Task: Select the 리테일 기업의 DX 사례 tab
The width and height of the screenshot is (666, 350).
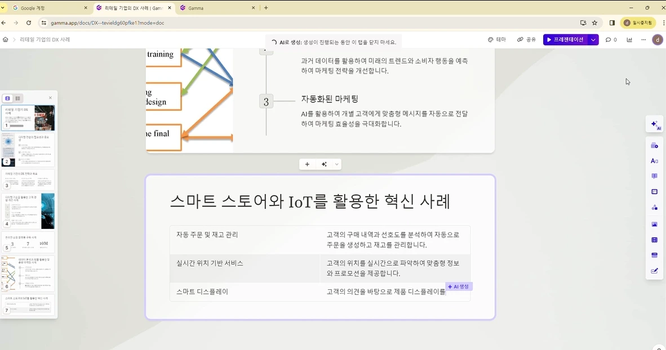Action: [134, 8]
